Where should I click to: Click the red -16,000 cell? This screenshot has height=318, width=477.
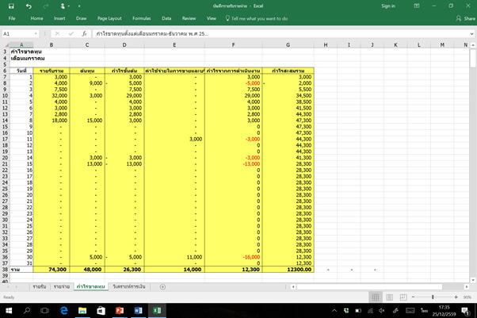coord(233,257)
